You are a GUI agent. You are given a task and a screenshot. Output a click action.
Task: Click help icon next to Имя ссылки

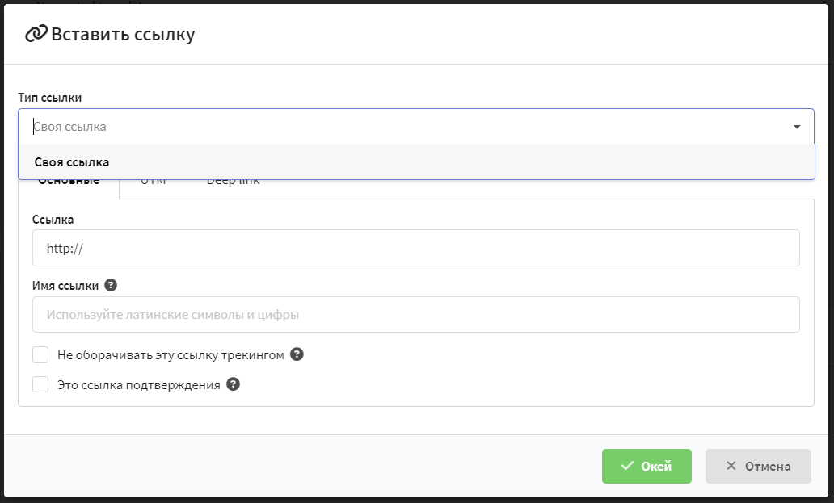pyautogui.click(x=111, y=285)
